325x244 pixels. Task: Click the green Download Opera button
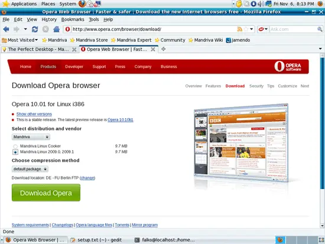tap(46, 193)
